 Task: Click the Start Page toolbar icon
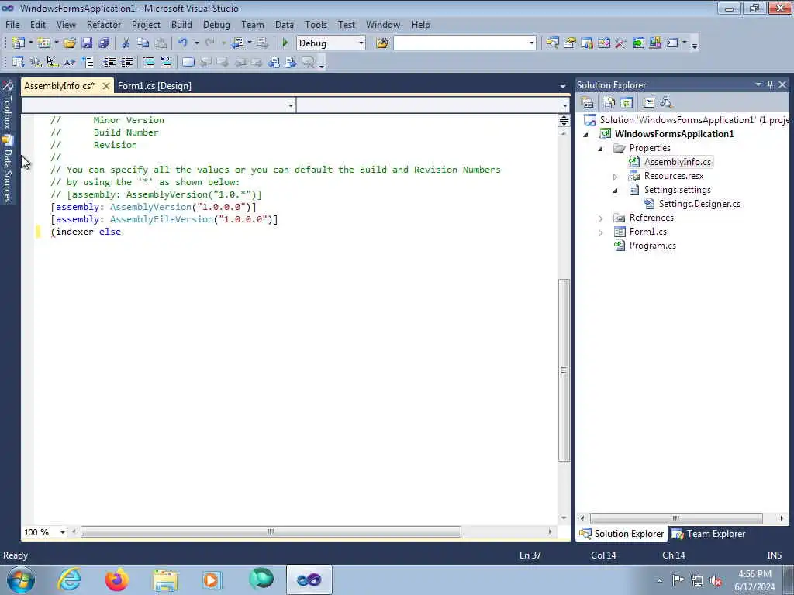(638, 43)
